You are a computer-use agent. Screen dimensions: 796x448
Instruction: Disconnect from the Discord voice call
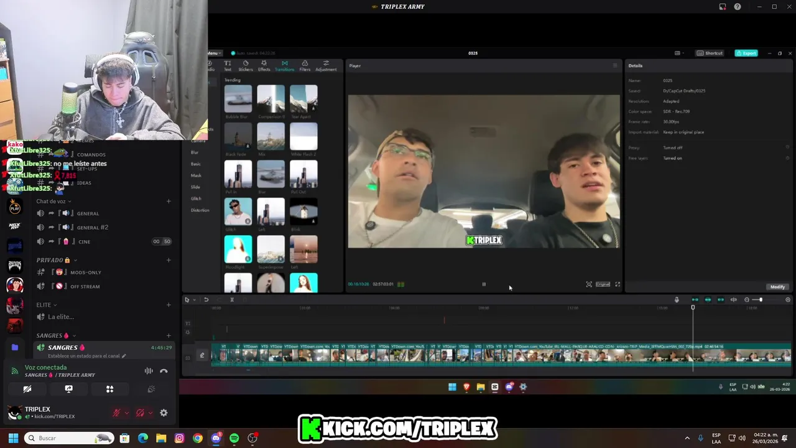pyautogui.click(x=164, y=371)
